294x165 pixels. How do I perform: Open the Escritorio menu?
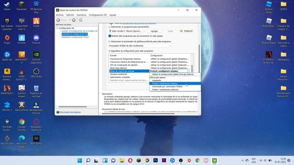point(81,15)
